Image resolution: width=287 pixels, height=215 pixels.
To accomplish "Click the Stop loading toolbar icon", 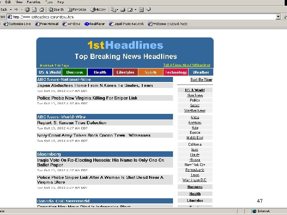I will (x=27, y=10).
